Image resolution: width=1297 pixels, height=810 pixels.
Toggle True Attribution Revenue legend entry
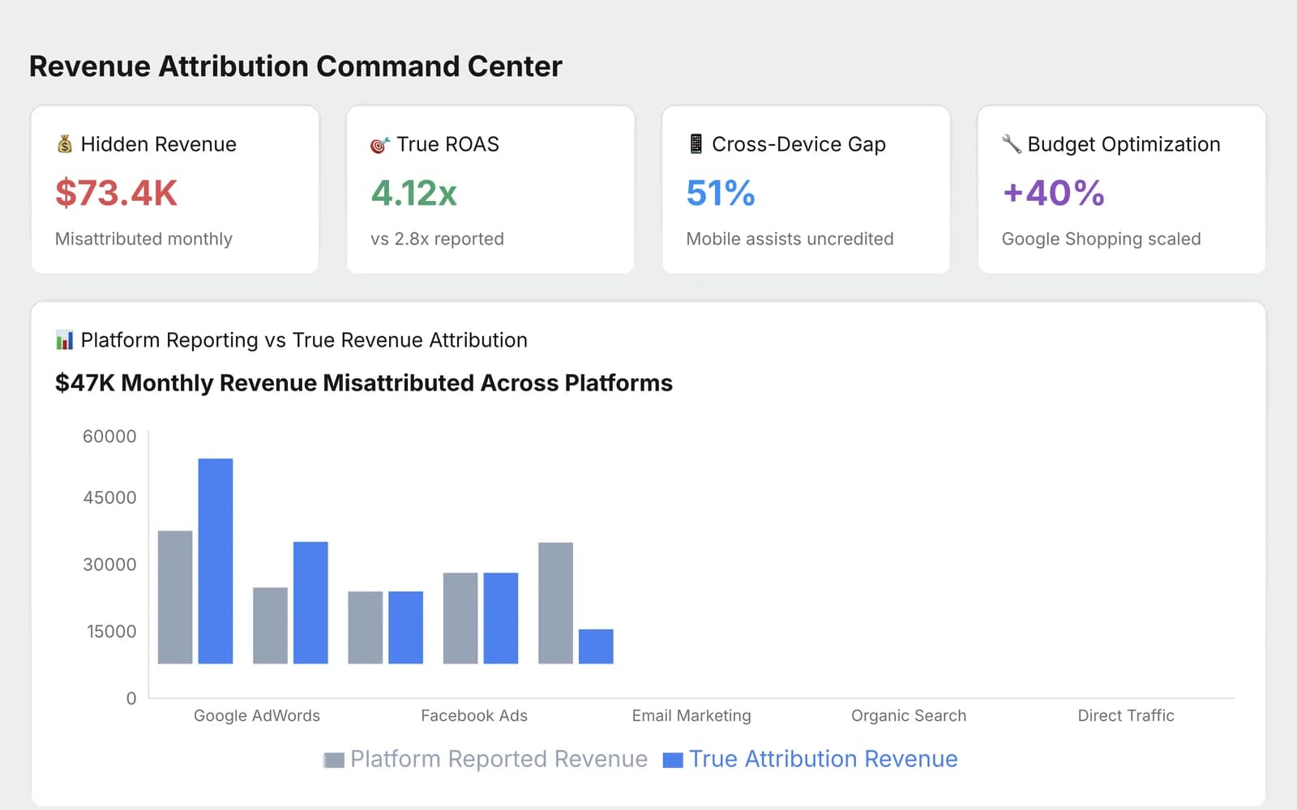click(x=811, y=759)
